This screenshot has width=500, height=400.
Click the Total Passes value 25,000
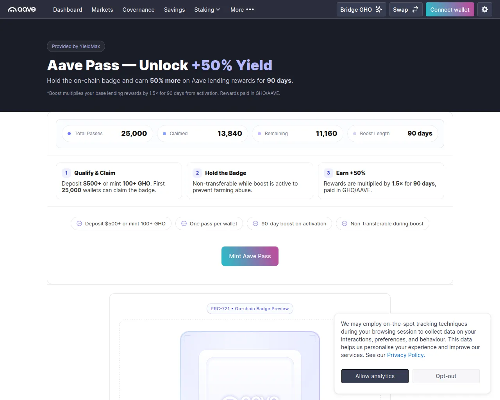(134, 134)
